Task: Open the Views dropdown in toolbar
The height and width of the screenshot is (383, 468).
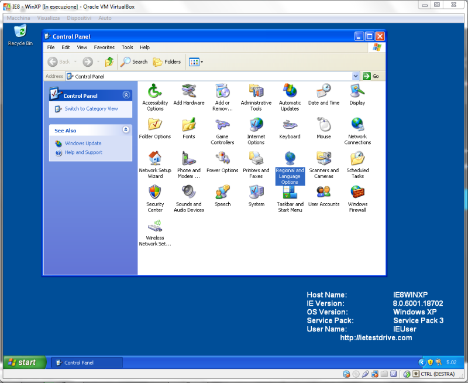Action: [196, 62]
